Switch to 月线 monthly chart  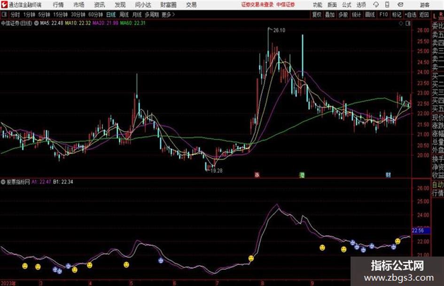tap(137, 15)
